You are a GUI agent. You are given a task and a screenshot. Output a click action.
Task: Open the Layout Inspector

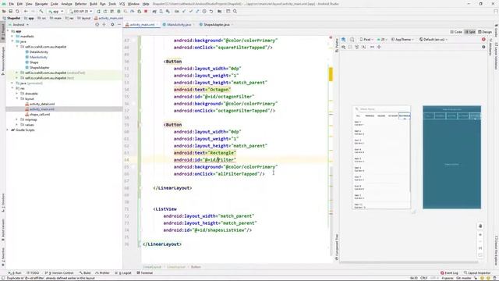(x=477, y=273)
